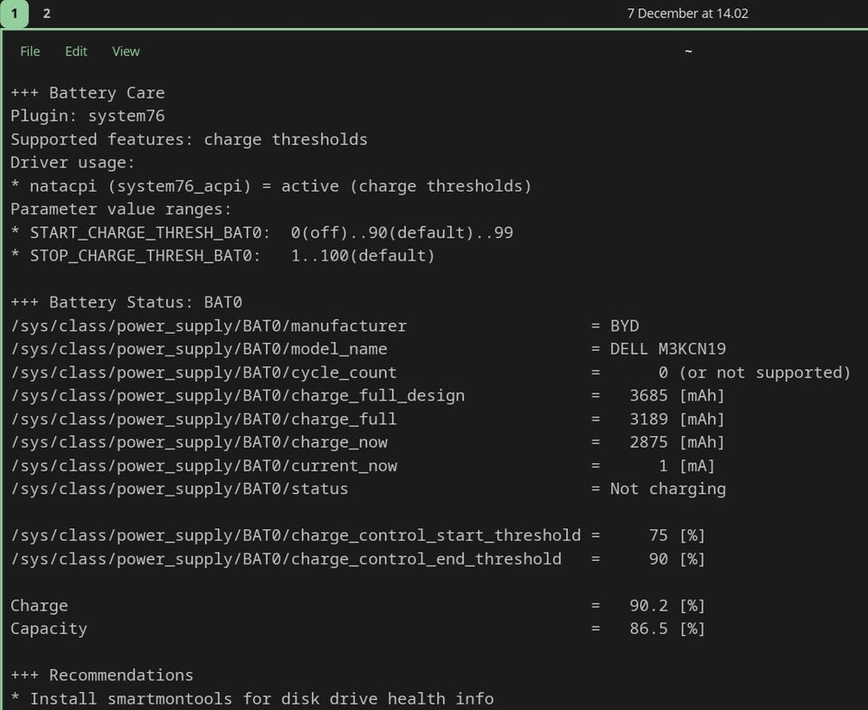Open the View menu
The image size is (868, 710).
(x=126, y=52)
